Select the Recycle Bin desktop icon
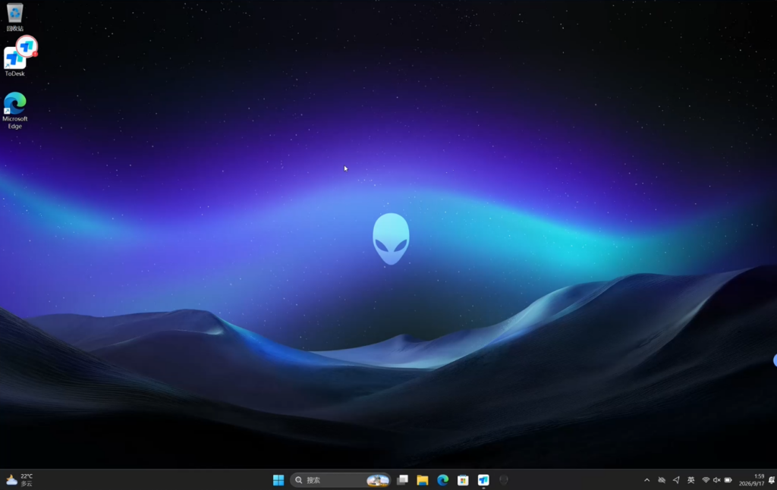 pyautogui.click(x=15, y=17)
